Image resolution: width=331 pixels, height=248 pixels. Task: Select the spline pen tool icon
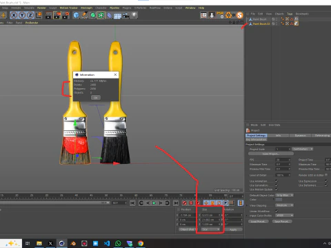coord(84,15)
